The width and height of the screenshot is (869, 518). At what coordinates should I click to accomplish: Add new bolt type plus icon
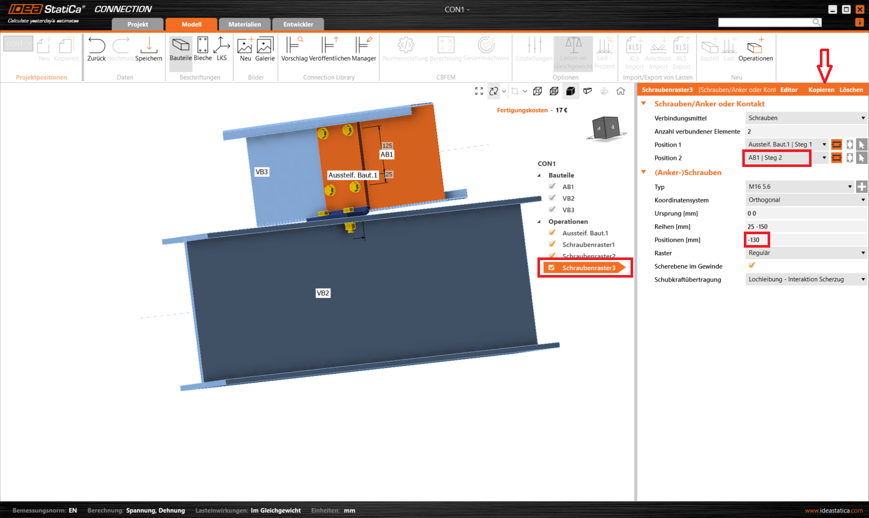[861, 187]
